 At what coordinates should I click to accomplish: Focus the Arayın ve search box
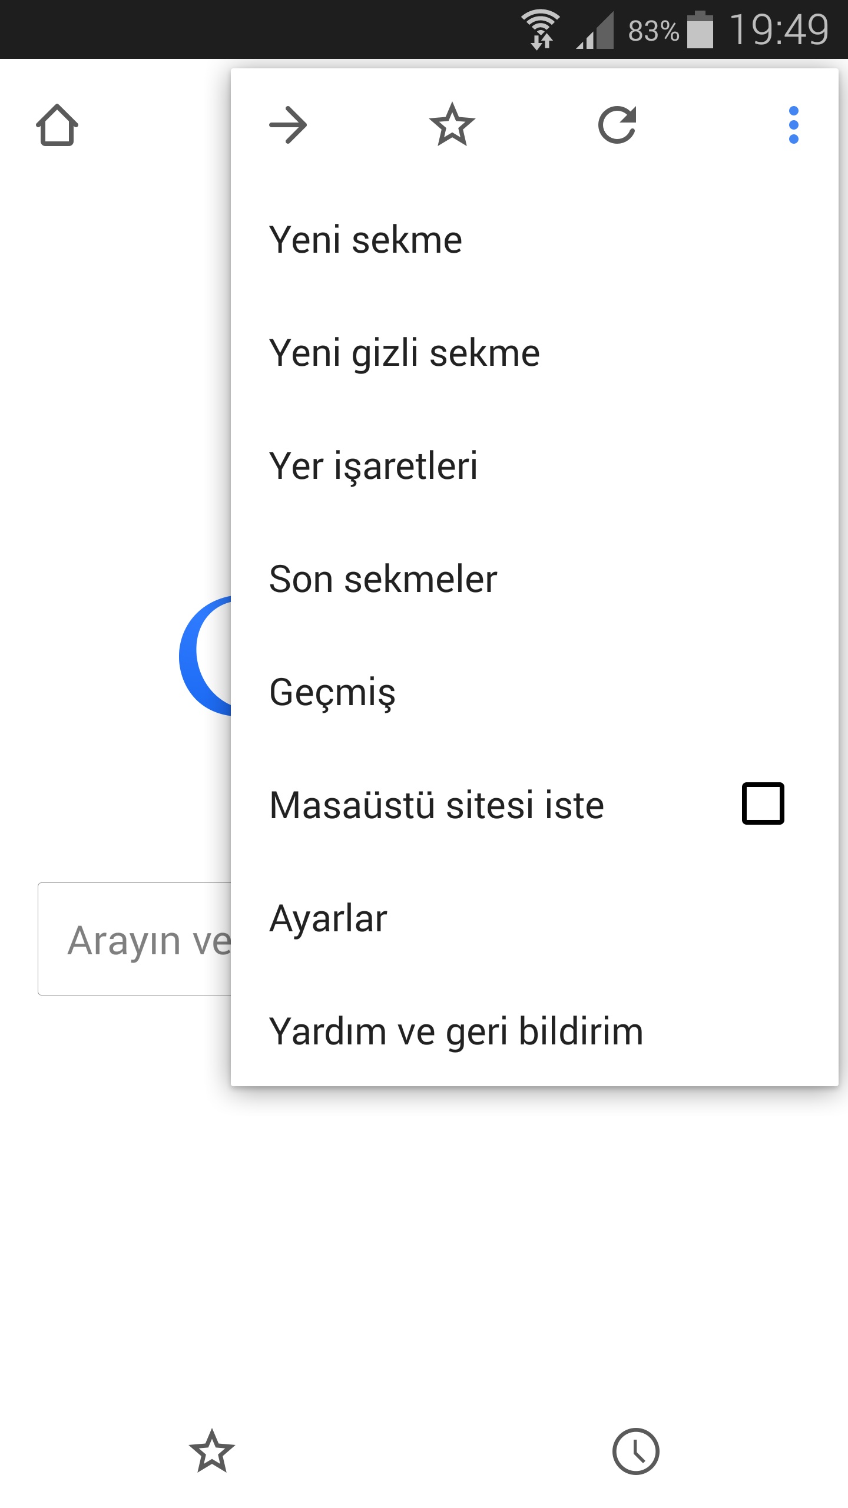(x=134, y=939)
